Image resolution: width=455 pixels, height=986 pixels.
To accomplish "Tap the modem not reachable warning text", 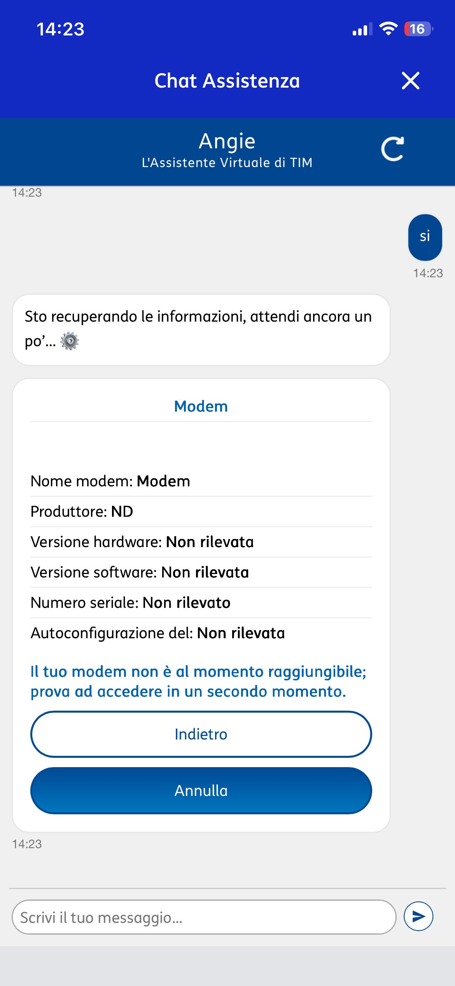I will 198,681.
